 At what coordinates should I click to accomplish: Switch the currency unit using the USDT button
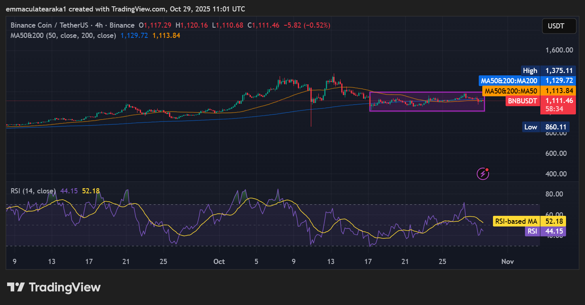click(x=559, y=26)
